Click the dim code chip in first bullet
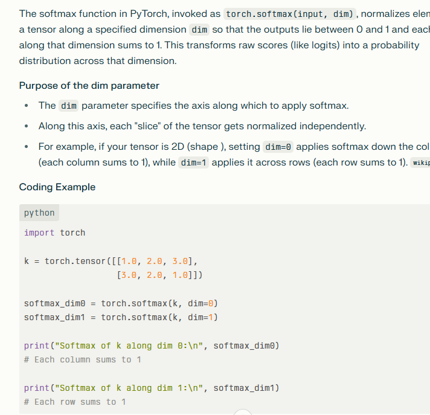Screen dimensions: 430x415 (69, 106)
